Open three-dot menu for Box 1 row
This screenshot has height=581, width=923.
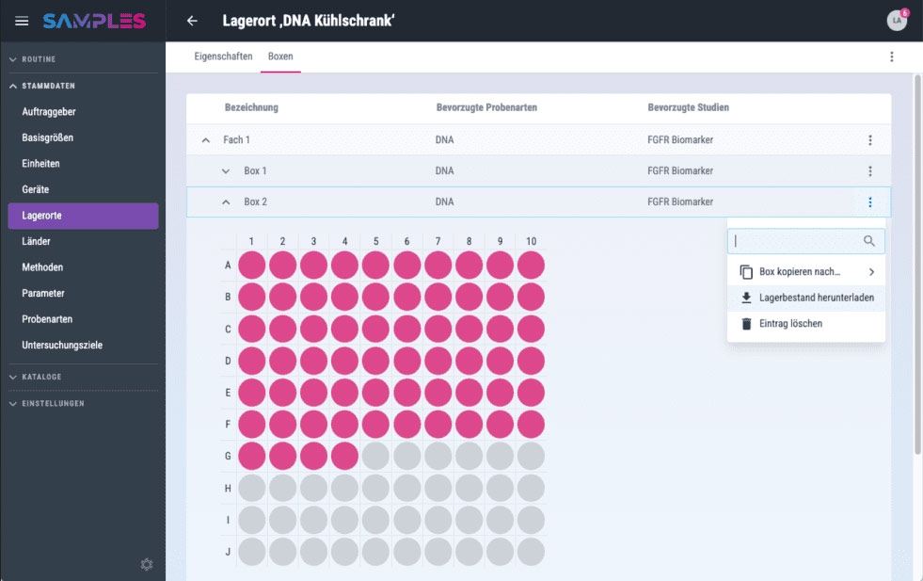tap(870, 171)
